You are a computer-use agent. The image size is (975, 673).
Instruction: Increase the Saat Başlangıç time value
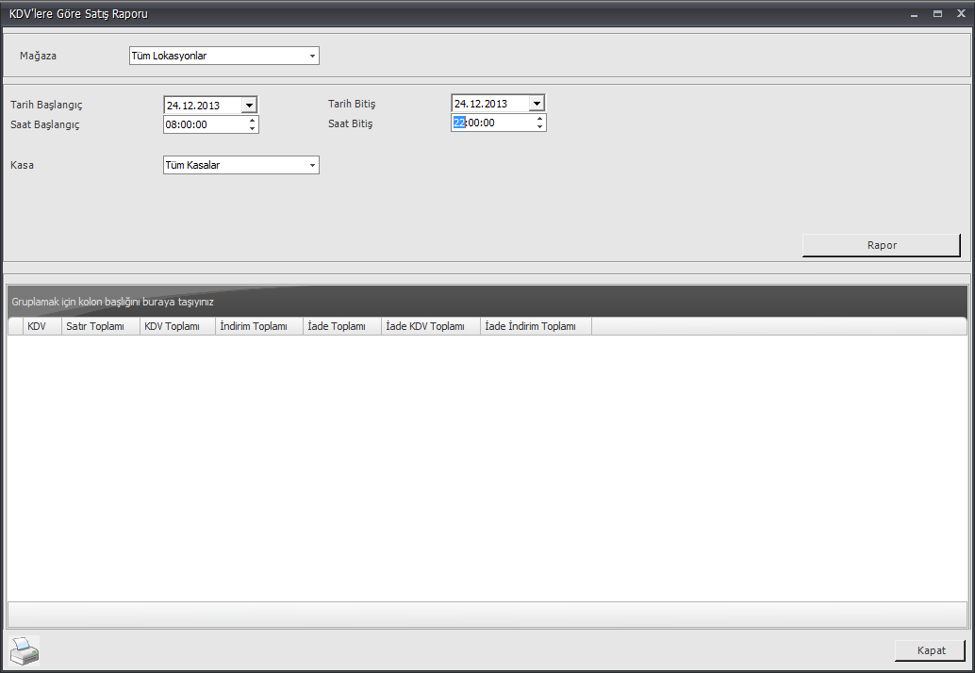[252, 120]
